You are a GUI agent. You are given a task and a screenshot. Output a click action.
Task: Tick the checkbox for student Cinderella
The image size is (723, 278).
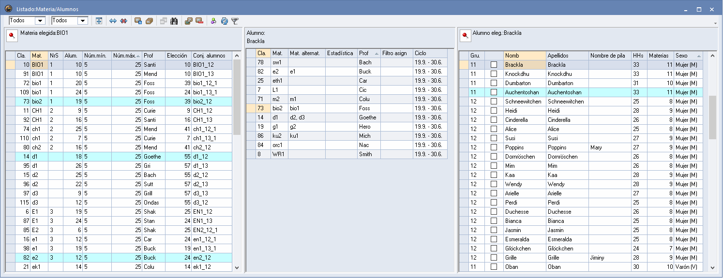point(494,120)
